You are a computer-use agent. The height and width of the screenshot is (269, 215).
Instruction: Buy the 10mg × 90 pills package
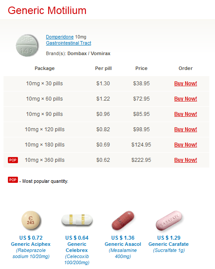click(186, 114)
